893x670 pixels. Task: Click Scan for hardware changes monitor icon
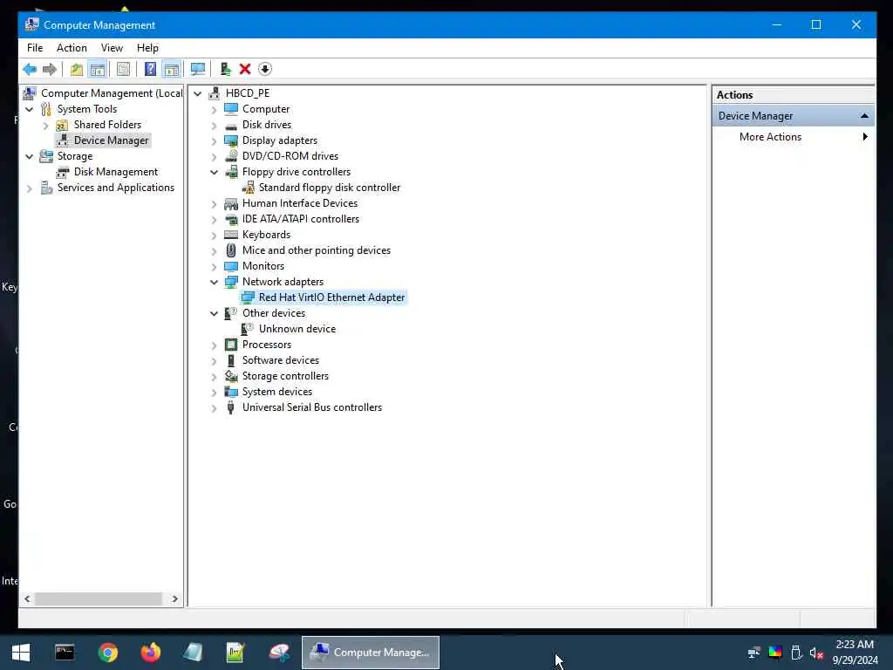click(x=198, y=70)
